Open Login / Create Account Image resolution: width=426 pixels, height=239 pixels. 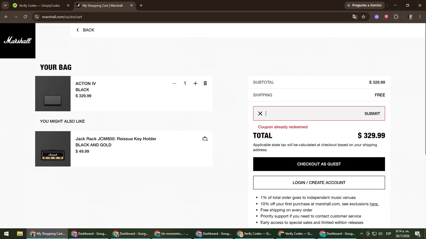(319, 183)
